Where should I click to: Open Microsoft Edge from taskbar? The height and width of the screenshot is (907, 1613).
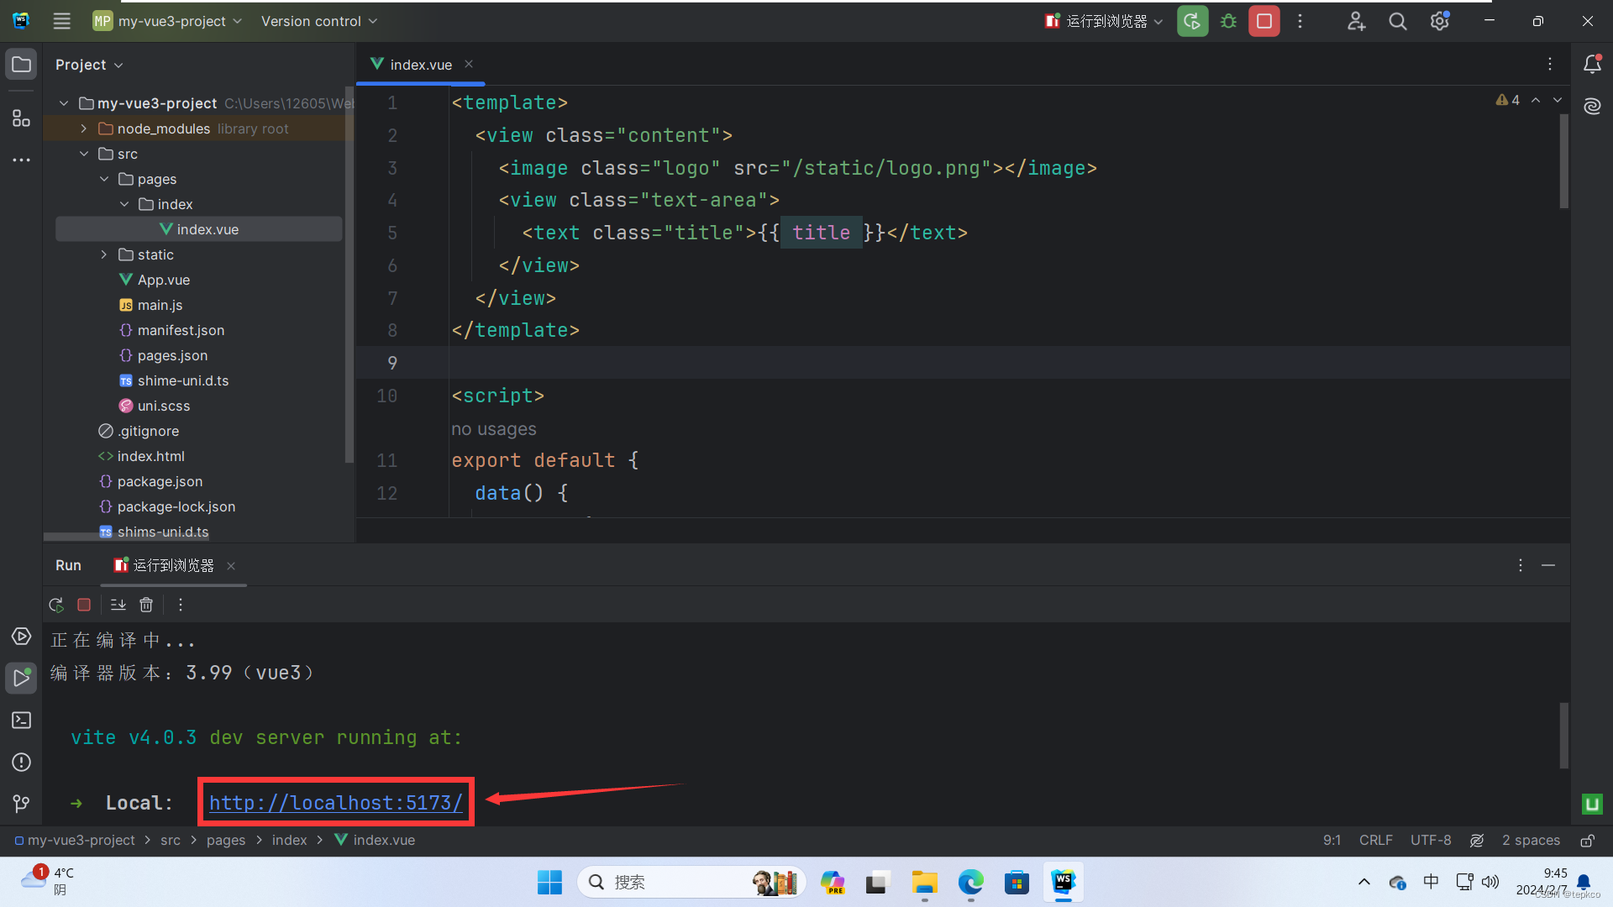(970, 882)
